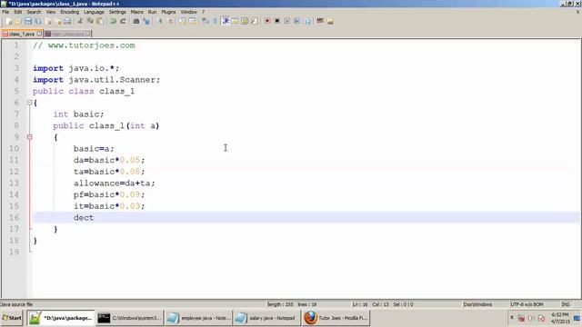Collapse the constructor fold marker at line 9
The width and height of the screenshot is (582, 327).
(x=29, y=137)
